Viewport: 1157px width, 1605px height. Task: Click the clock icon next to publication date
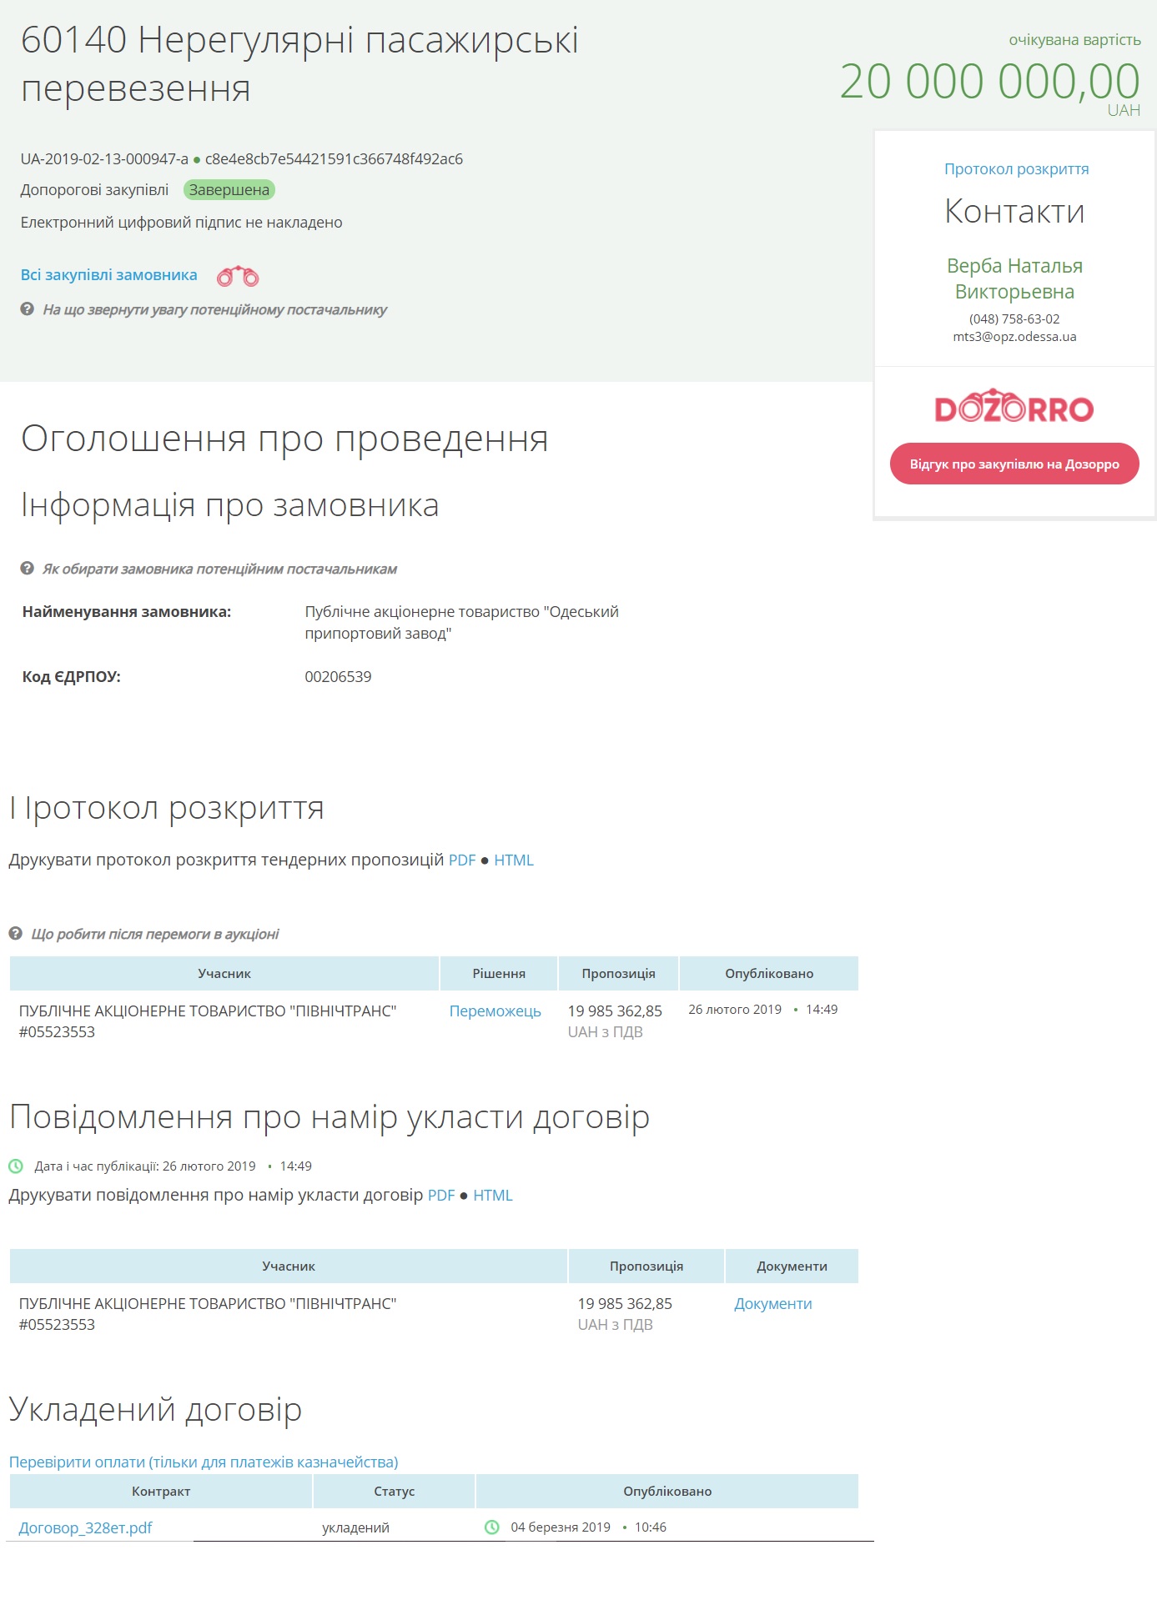tap(16, 1166)
